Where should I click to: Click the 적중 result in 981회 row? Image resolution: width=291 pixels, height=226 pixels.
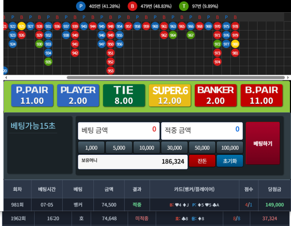[137, 205]
